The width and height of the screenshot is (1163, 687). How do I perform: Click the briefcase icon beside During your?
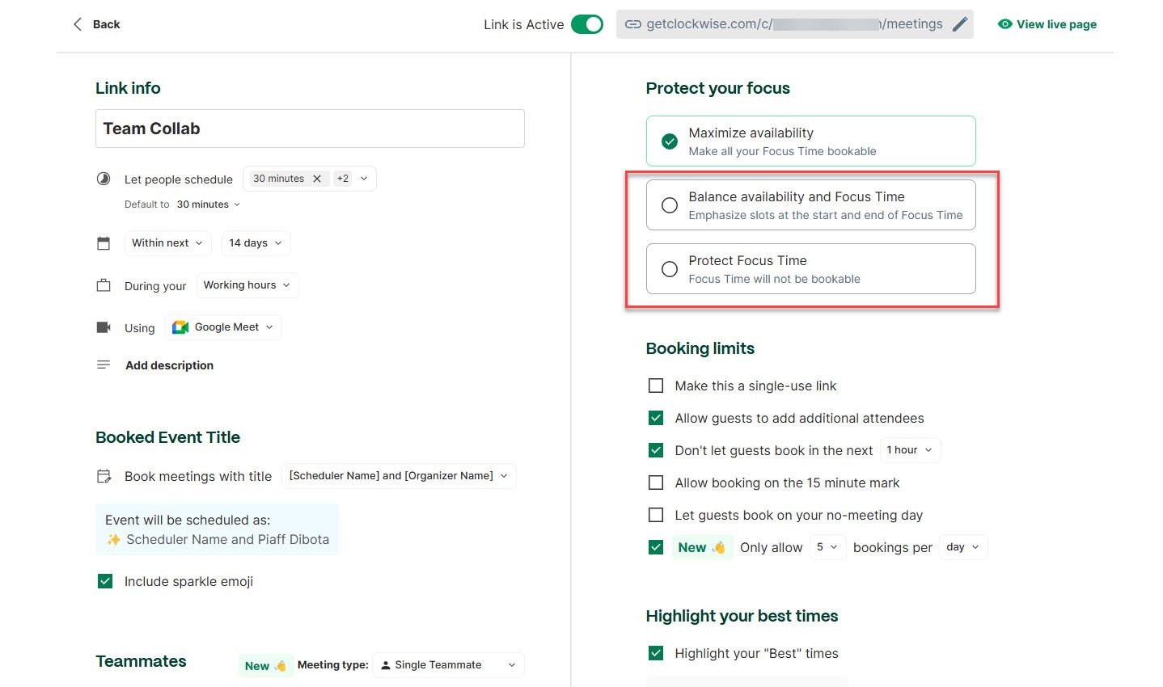(104, 284)
